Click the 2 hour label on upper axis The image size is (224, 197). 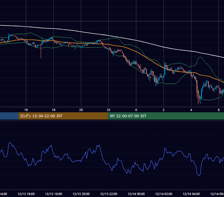click(164, 110)
